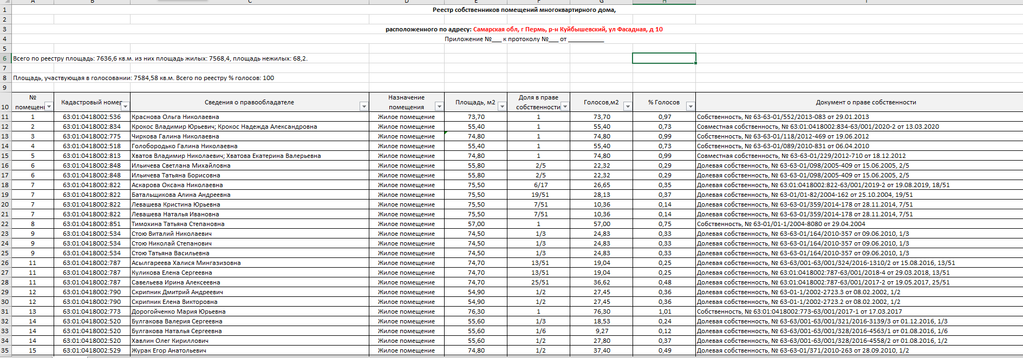Screen dimensions: 1023x358
Task: Select the percent votes cell showing 1,01
Action: point(664,311)
